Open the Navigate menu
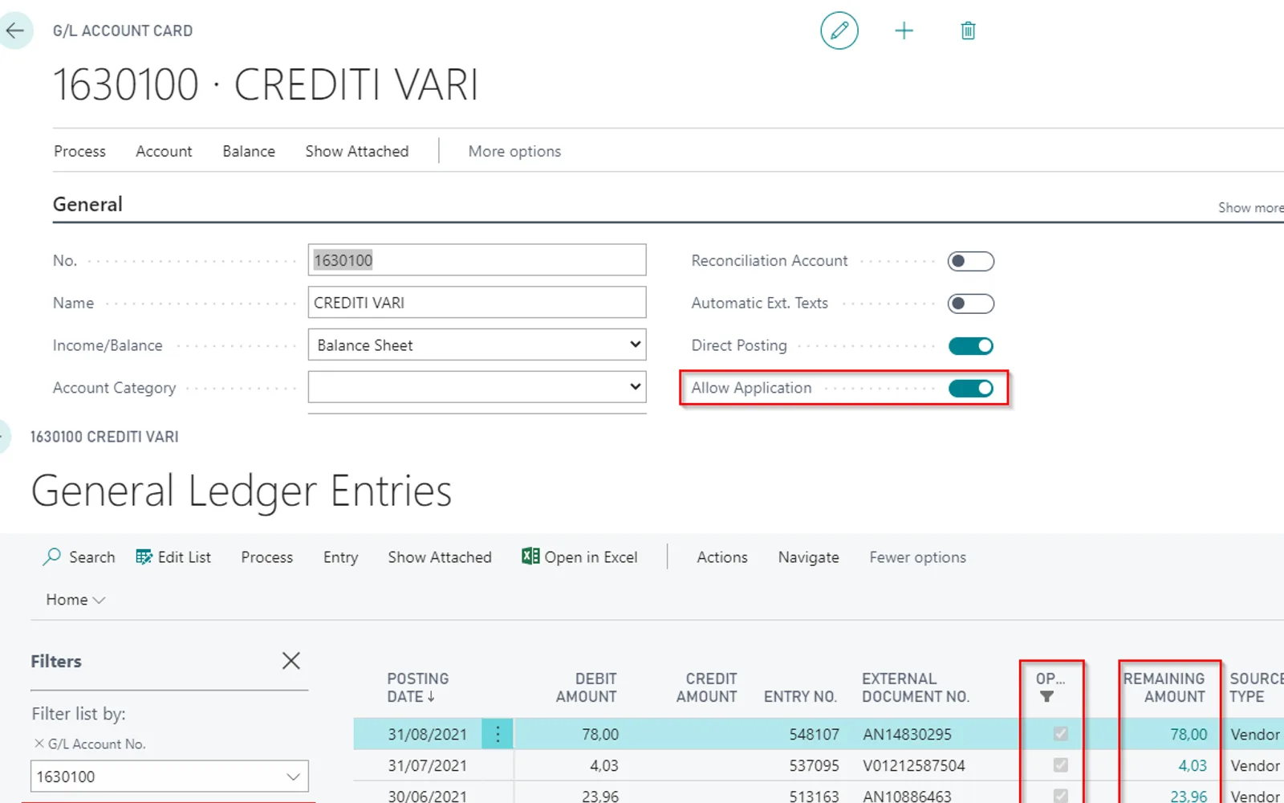Screen dimensions: 1284x803 [808, 557]
